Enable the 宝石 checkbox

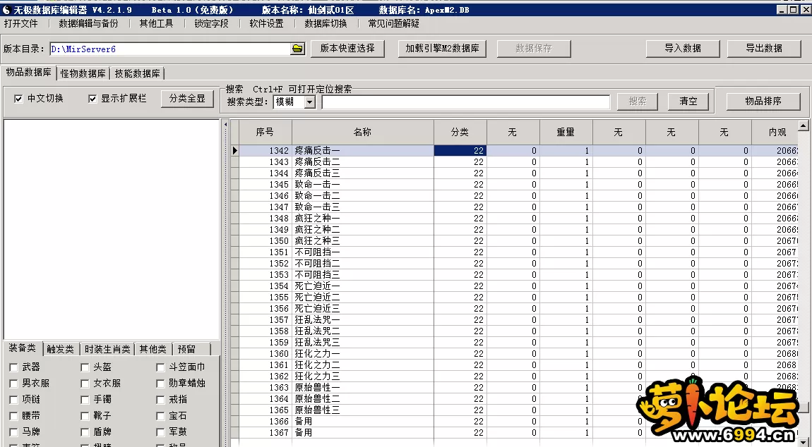pyautogui.click(x=160, y=416)
